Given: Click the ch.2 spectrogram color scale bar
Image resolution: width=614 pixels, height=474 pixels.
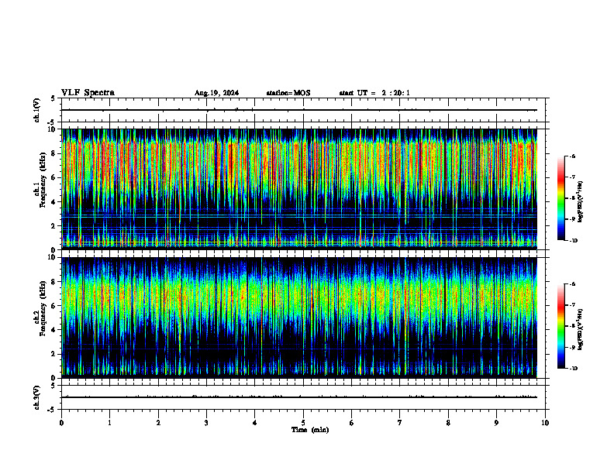Looking at the screenshot, I should coord(561,326).
